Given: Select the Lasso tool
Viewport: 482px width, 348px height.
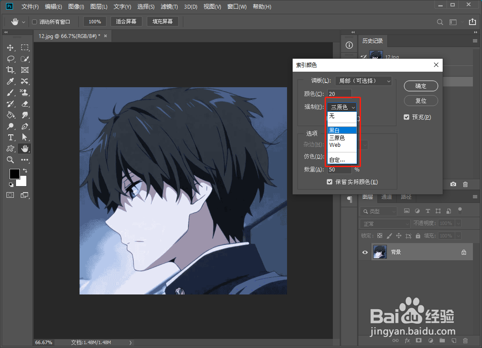Looking at the screenshot, I should click(10, 59).
